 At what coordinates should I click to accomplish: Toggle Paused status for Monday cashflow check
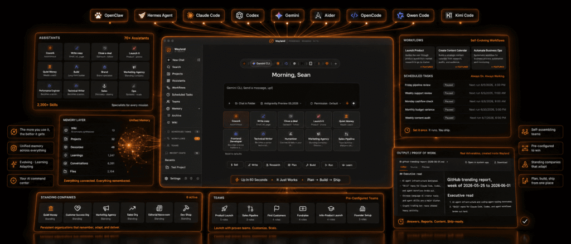click(449, 101)
